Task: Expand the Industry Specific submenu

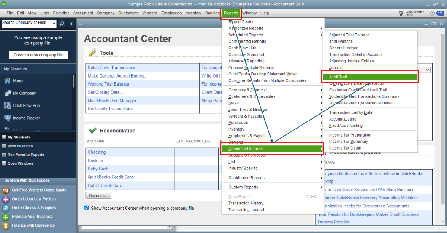Action: pos(322,169)
